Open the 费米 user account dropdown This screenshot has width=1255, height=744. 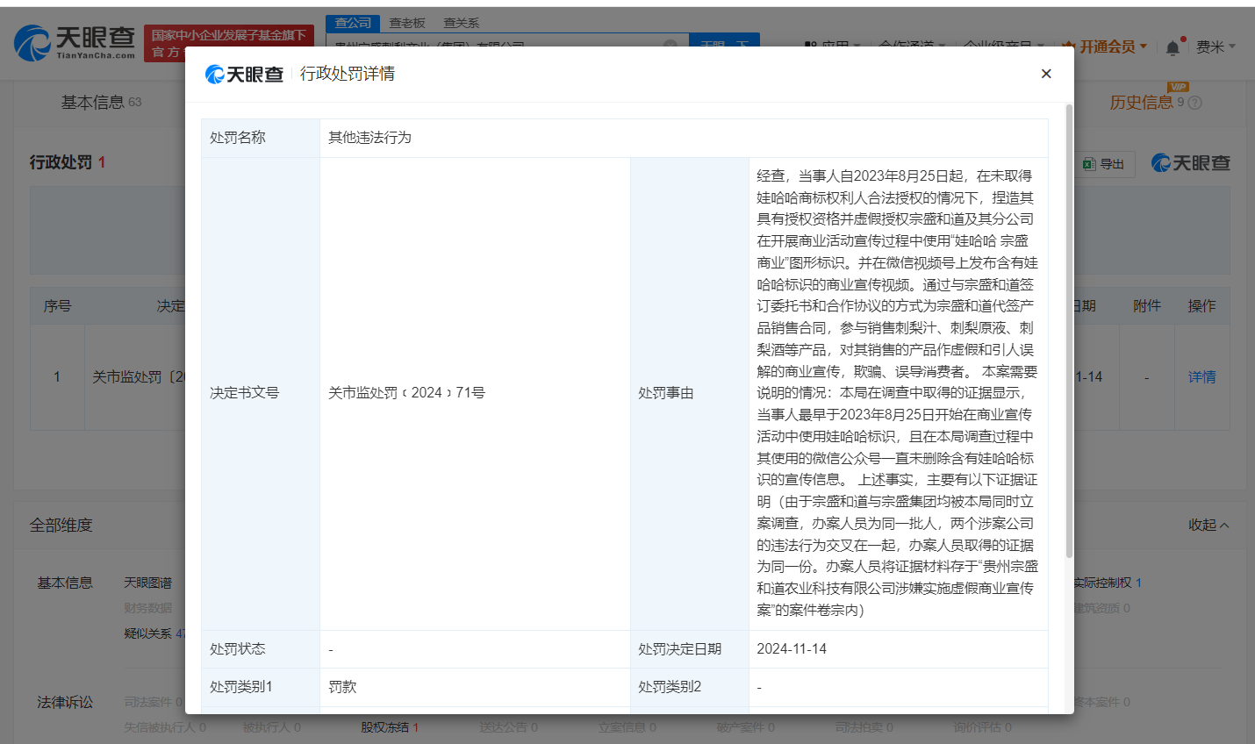(x=1215, y=46)
